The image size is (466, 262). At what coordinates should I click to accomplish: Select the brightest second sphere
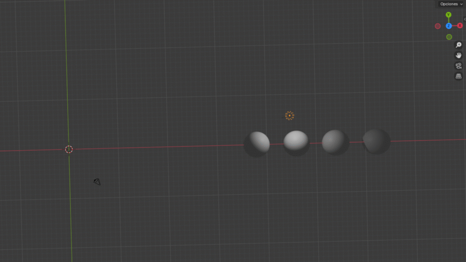[296, 143]
